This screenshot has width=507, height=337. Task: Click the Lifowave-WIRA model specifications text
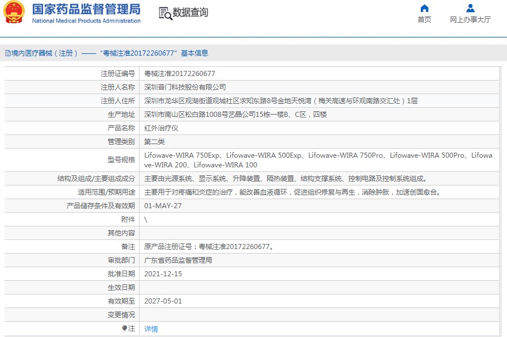pyautogui.click(x=318, y=160)
